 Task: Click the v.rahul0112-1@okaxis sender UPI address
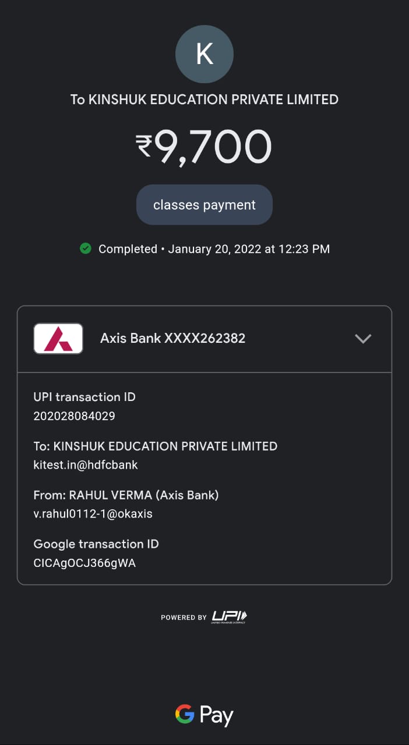tap(93, 514)
